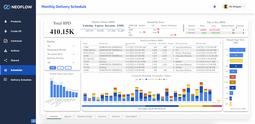This screenshot has height=124, width=255.
Task: Click the red flag beside CDB 5.67
Action: tap(158, 30)
